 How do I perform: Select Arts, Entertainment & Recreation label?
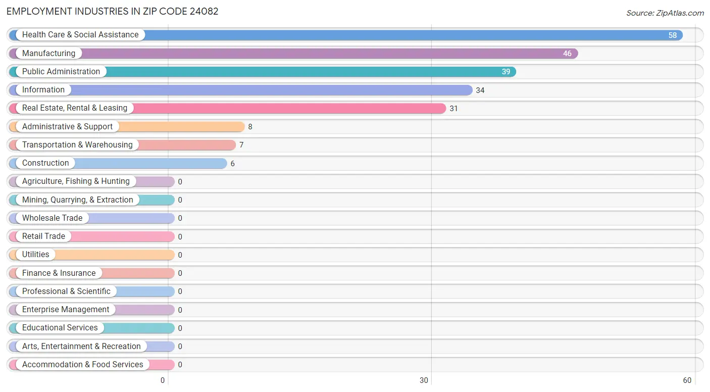click(x=81, y=346)
